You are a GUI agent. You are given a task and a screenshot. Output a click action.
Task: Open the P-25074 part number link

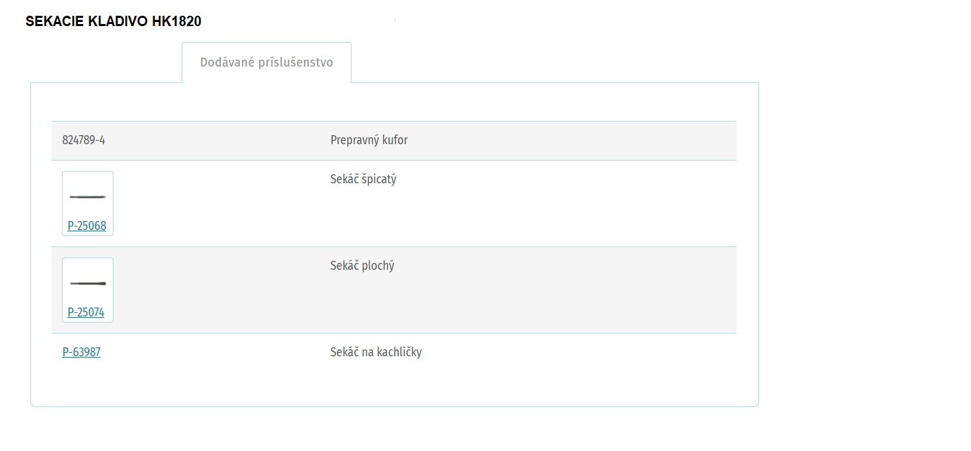[86, 312]
